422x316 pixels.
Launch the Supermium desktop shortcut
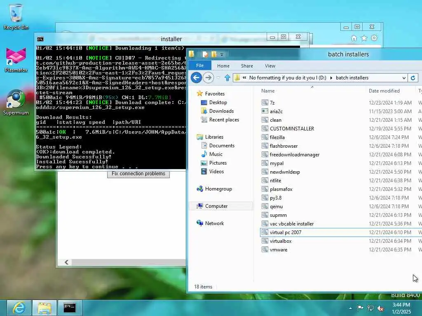16,102
